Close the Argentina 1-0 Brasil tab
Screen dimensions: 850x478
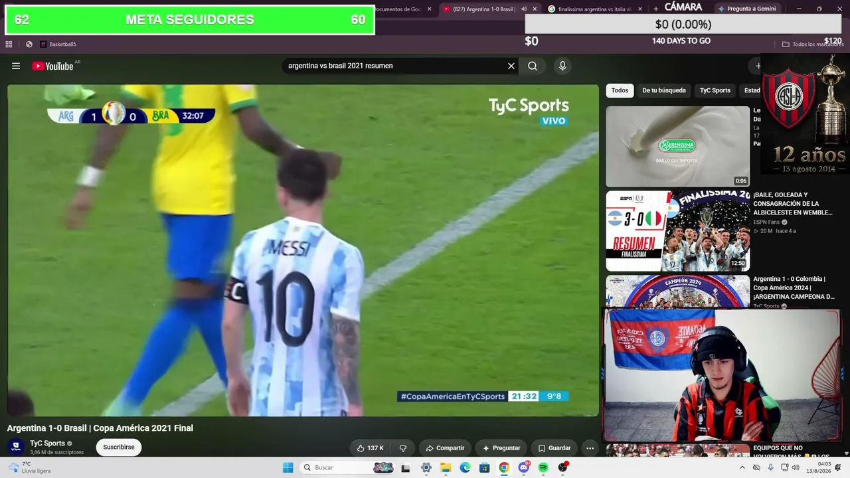coord(535,9)
